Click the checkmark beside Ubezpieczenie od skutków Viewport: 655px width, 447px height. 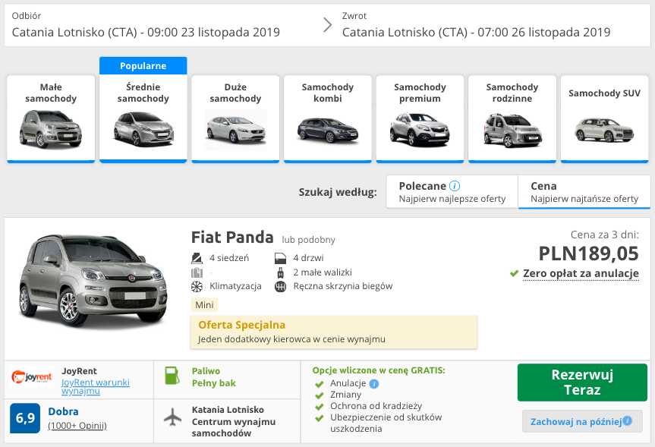click(320, 417)
